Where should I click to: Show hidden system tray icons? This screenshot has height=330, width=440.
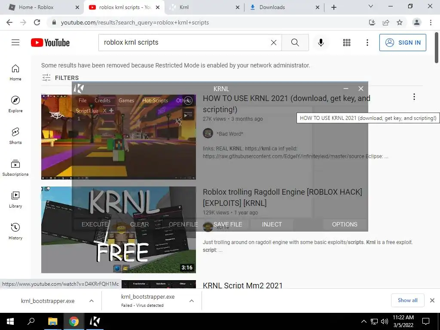tap(364, 321)
